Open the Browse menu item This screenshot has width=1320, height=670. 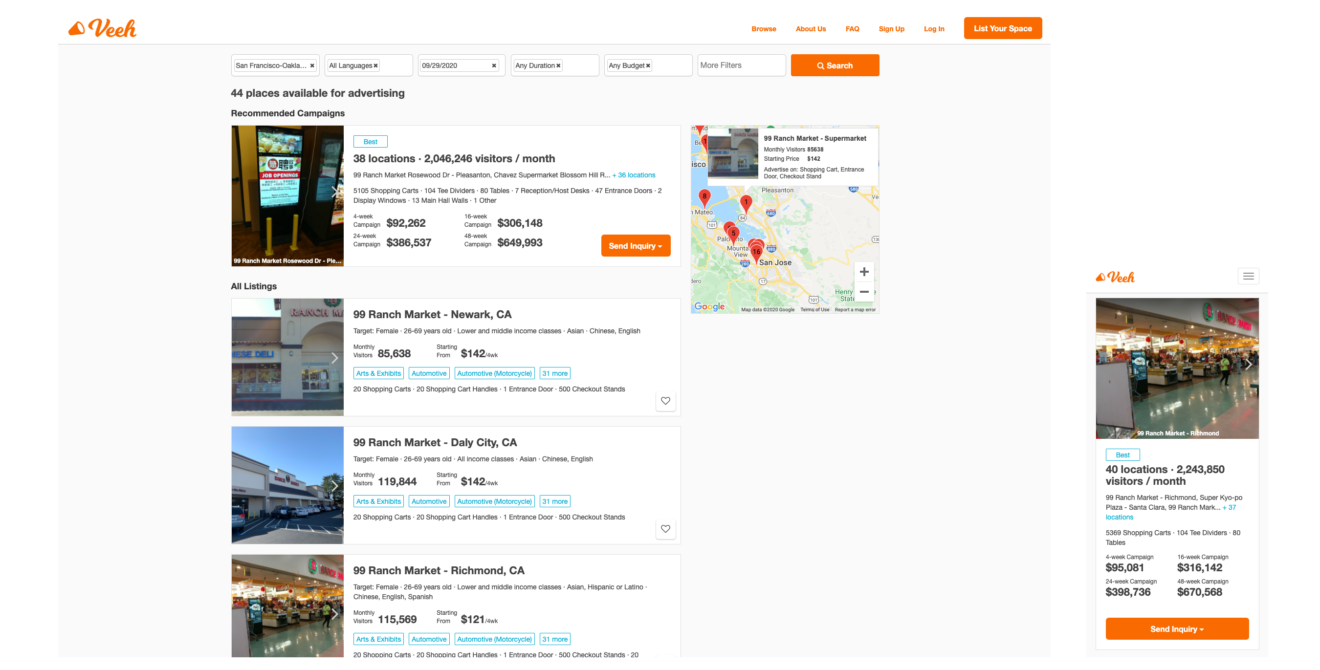point(764,29)
